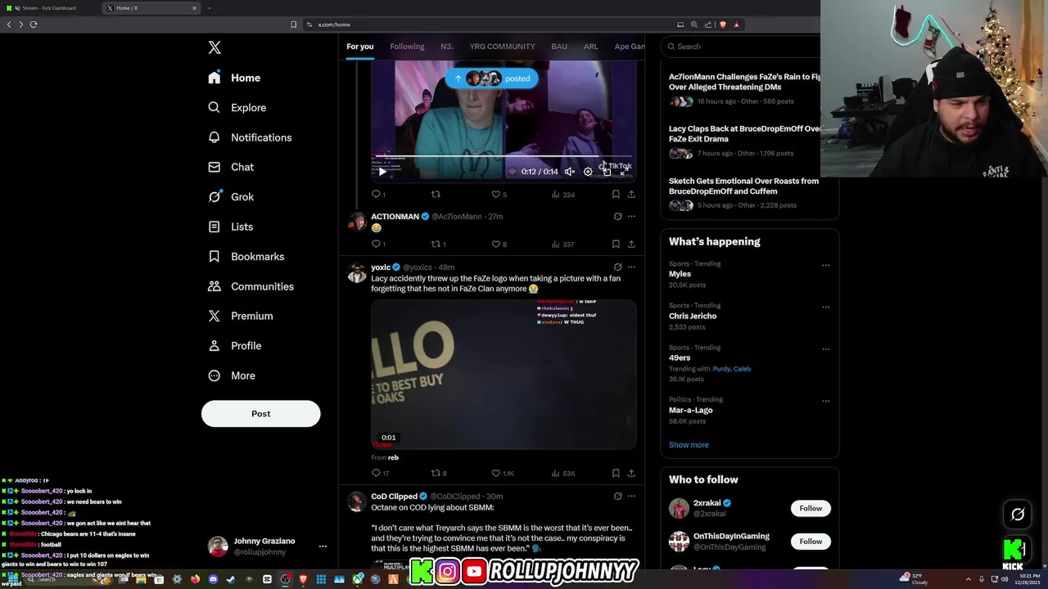Screen dimensions: 1048x589
Task: Open Brave Shields icon in address bar
Action: point(722,25)
